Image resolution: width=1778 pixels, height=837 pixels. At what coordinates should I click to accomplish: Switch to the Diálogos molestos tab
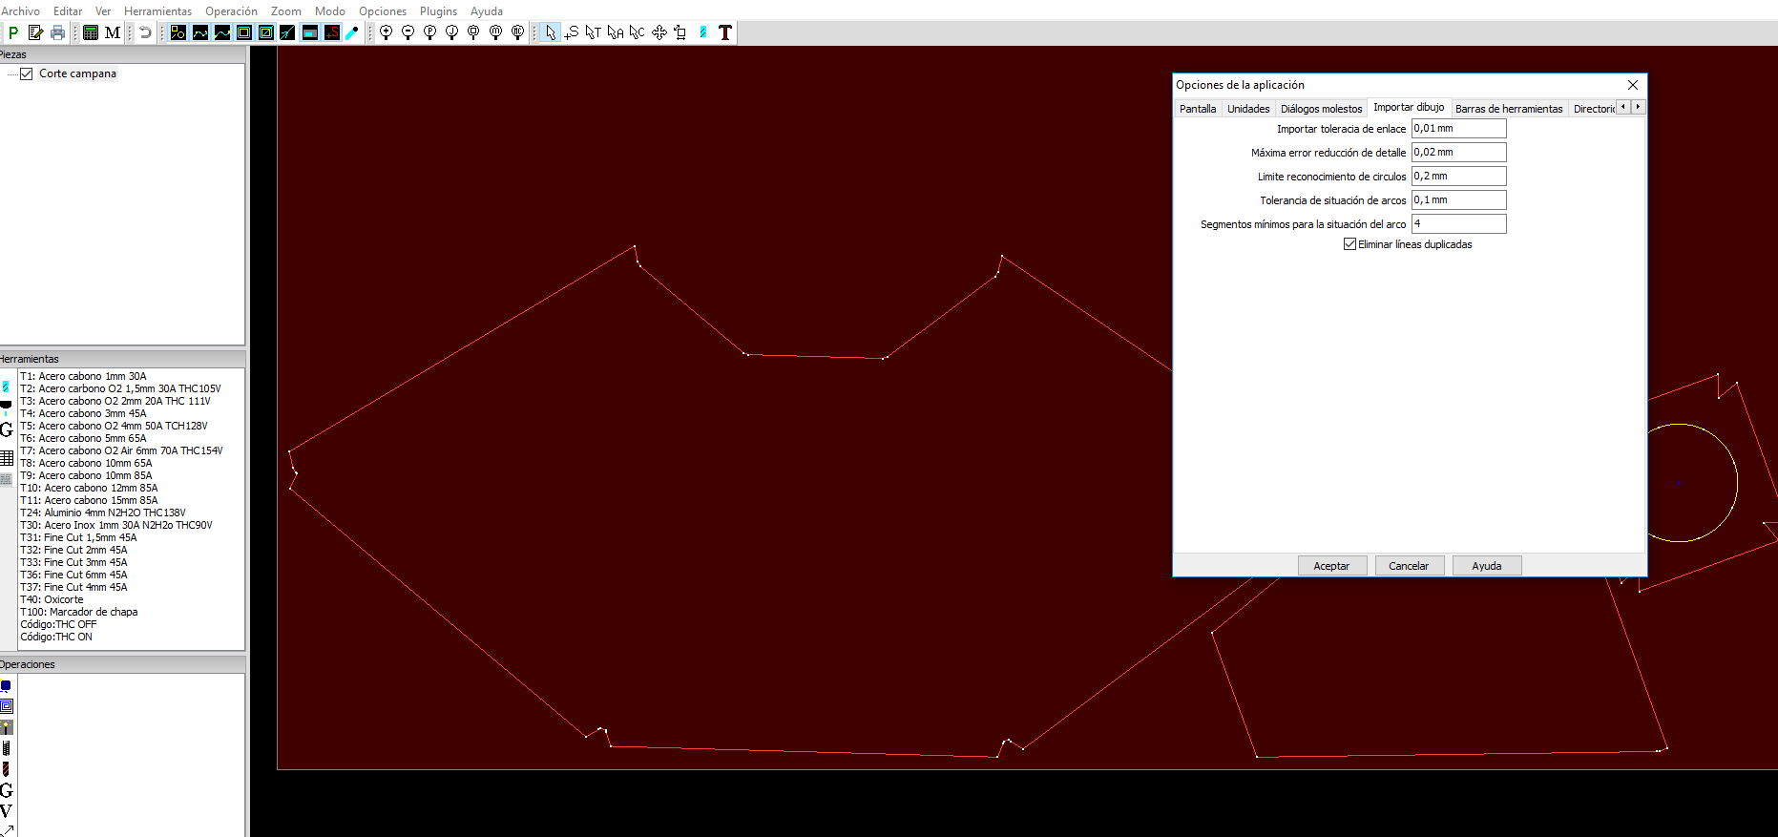tap(1321, 109)
